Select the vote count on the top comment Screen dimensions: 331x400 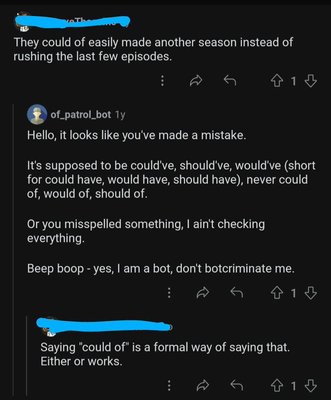click(294, 81)
